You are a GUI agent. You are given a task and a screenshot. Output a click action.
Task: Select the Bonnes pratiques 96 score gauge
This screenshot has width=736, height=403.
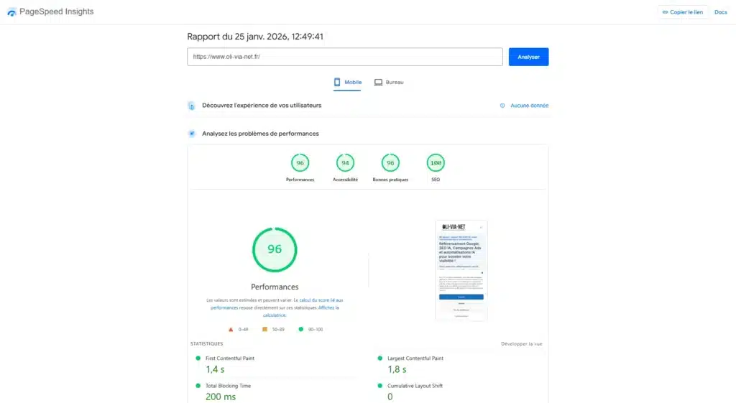pos(390,163)
